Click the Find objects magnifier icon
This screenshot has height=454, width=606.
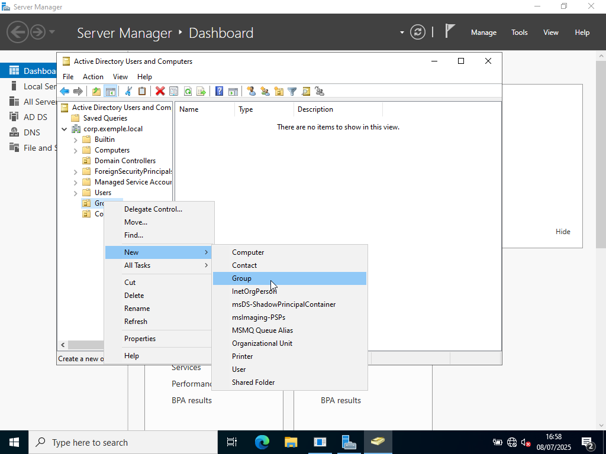pos(306,92)
